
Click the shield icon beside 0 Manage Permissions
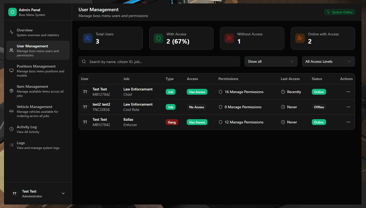coord(220,107)
